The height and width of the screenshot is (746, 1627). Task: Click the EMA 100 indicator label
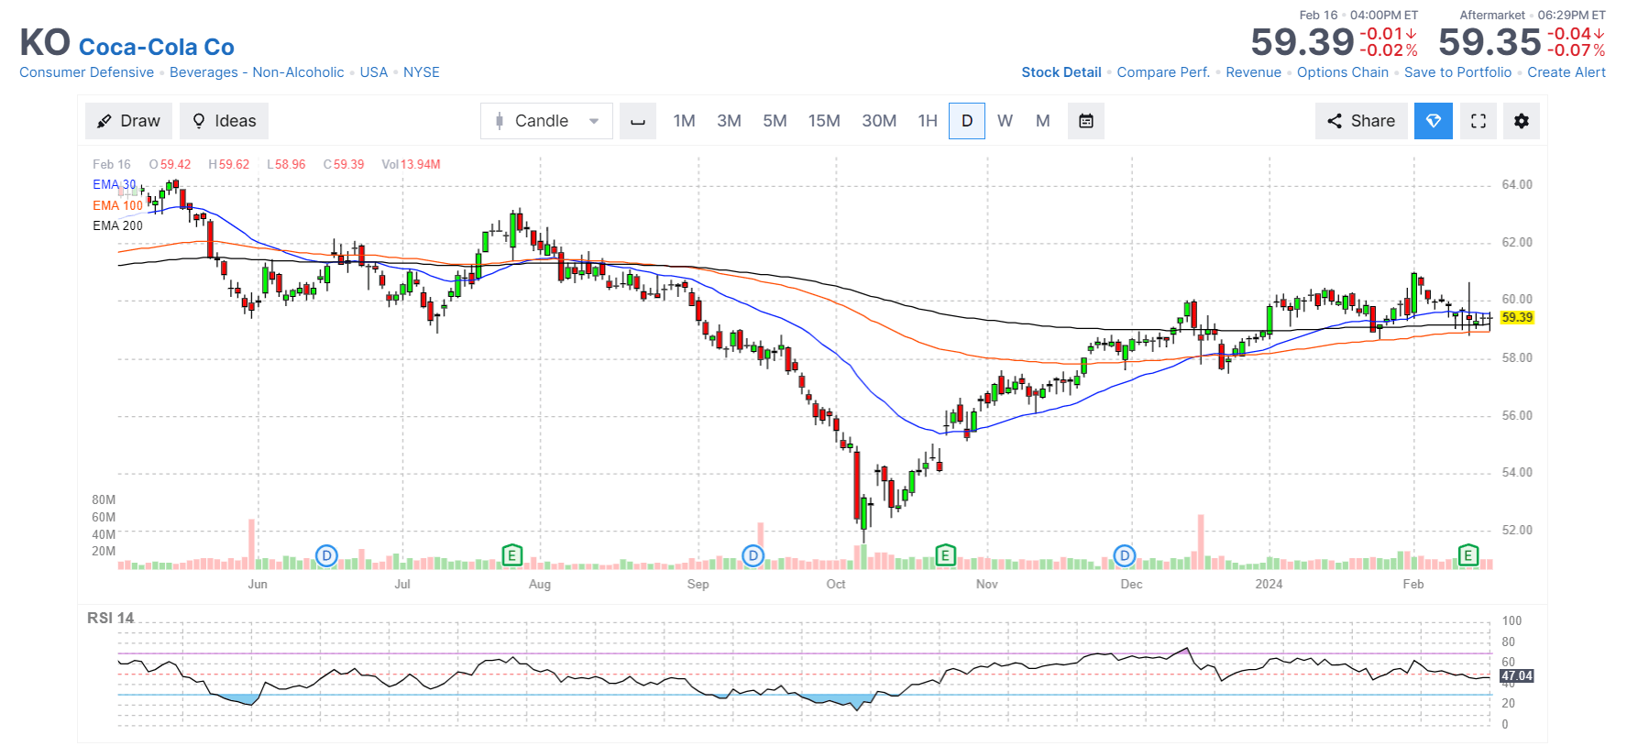pos(117,205)
